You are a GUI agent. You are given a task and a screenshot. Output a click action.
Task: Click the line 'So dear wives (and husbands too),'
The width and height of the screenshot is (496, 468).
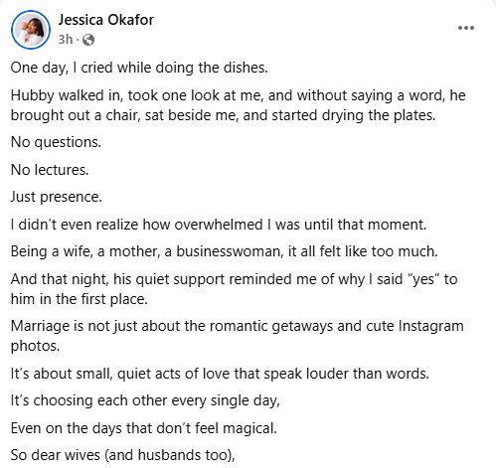coord(123,455)
